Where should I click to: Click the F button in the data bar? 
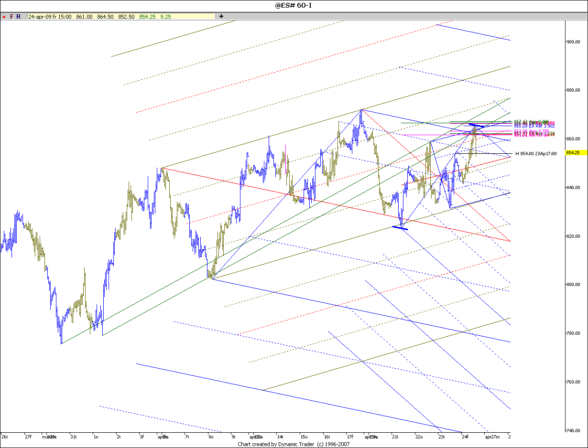coord(12,16)
